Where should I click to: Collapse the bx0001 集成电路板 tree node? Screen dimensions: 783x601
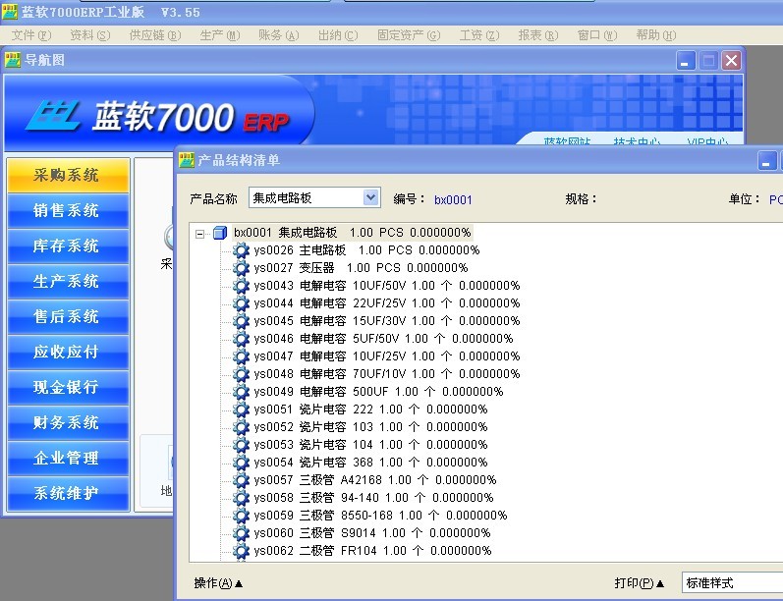tap(199, 234)
